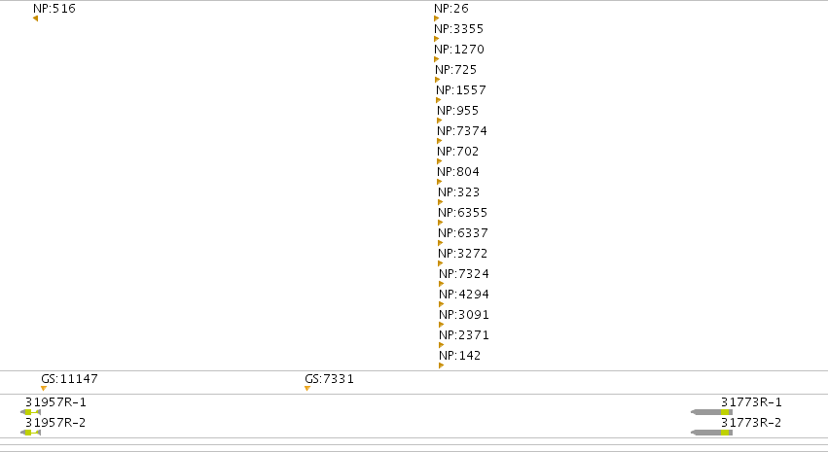Viewport: 828px width, 452px height.
Task: Click the NP:3355 marker arrow
Action: 436,39
